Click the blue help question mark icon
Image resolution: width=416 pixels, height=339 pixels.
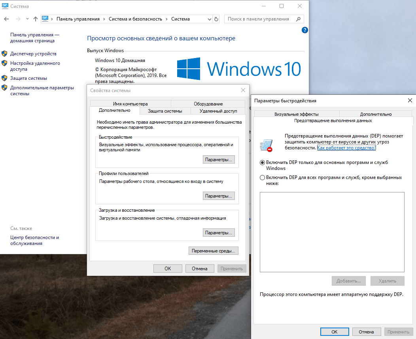(304, 30)
